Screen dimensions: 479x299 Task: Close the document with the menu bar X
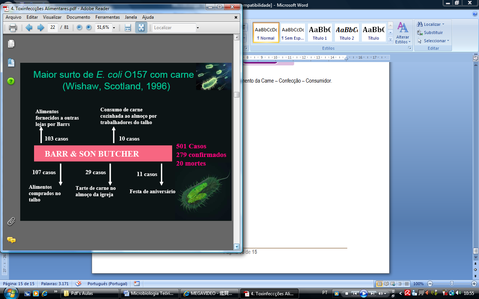click(236, 17)
